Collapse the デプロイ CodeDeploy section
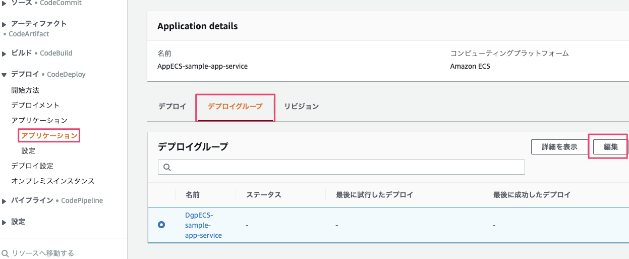The image size is (629, 259). [5, 75]
